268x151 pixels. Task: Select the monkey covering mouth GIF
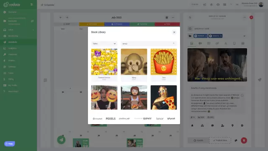[x=134, y=62]
